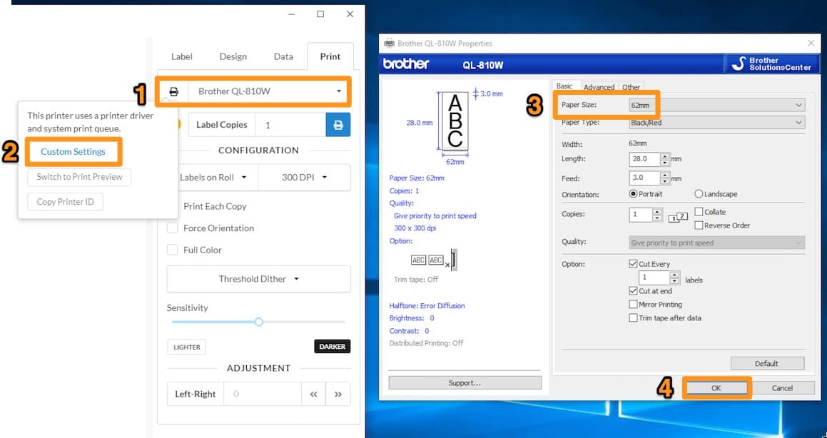Check Mirror Printing

[x=633, y=304]
